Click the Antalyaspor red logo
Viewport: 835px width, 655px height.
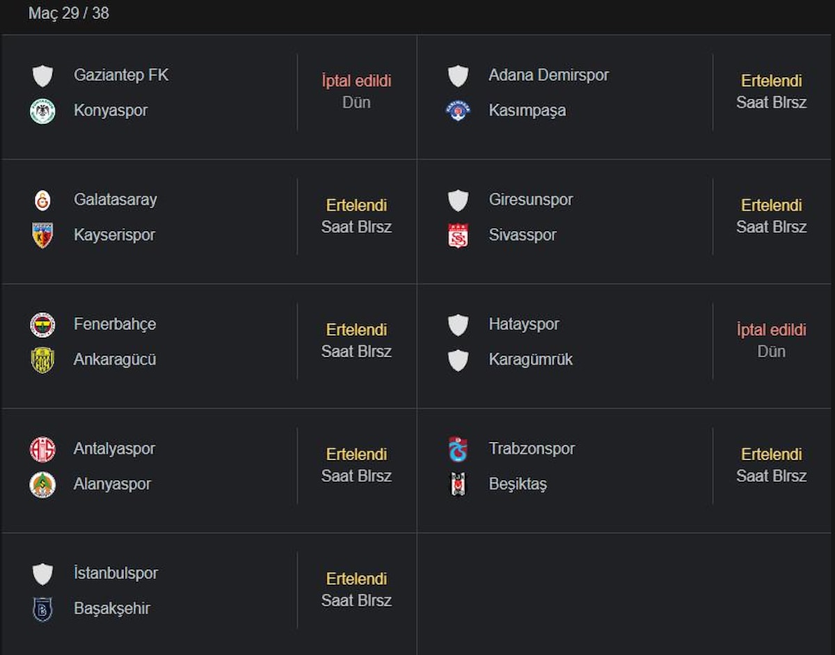pos(42,450)
